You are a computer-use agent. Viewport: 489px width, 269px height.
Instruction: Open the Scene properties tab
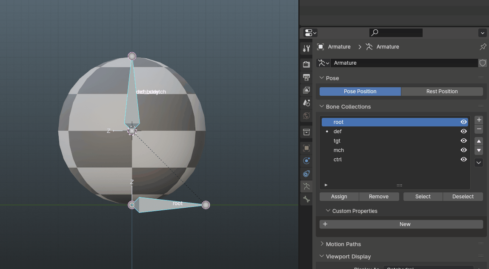pos(306,103)
